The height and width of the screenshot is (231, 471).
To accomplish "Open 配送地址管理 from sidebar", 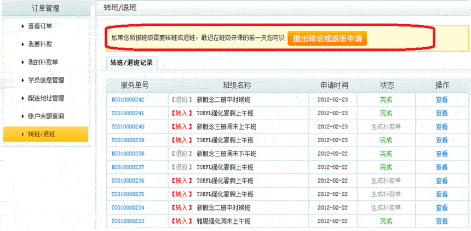I will point(46,98).
